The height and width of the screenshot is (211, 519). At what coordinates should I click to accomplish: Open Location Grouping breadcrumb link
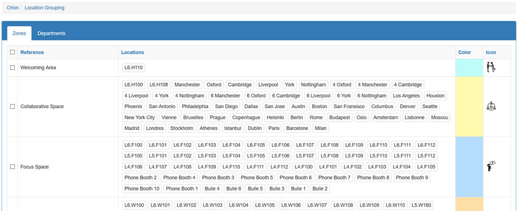pos(44,7)
